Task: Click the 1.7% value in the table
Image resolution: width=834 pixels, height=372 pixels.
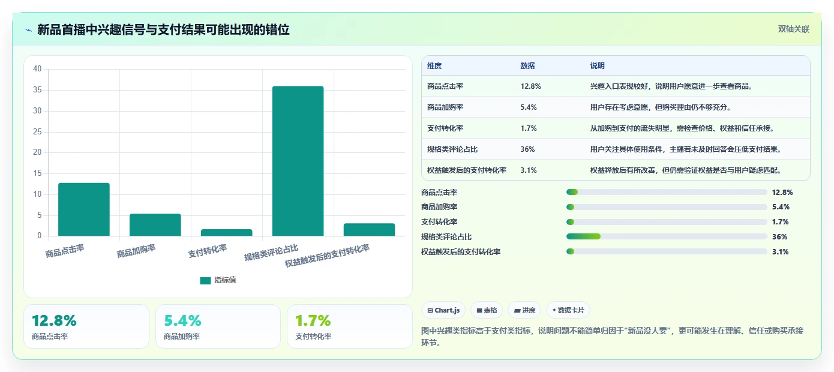Action: 529,128
